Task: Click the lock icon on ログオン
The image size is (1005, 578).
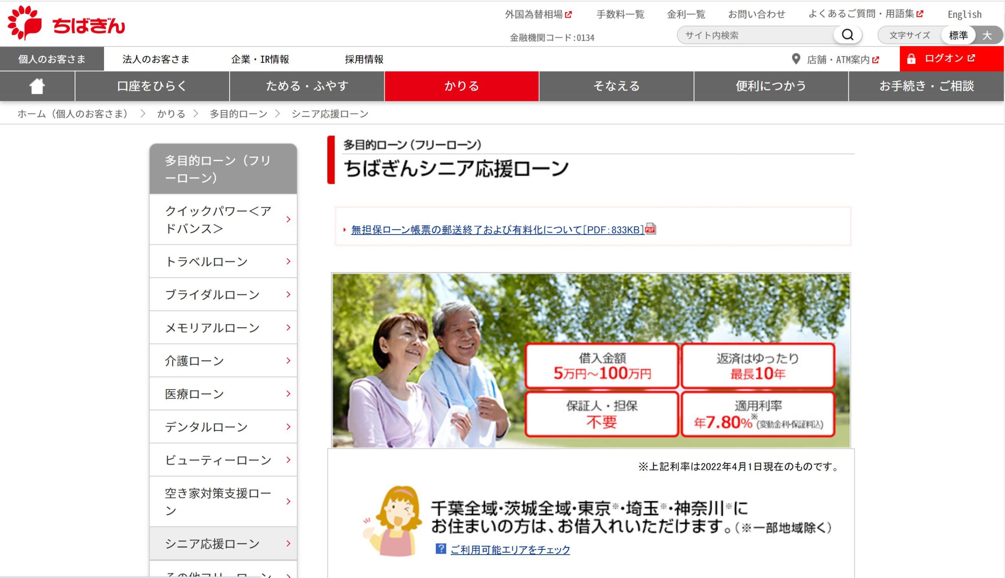Action: tap(911, 59)
